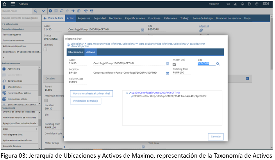
Task: Open the Funciones tab
Action: tap(154, 18)
